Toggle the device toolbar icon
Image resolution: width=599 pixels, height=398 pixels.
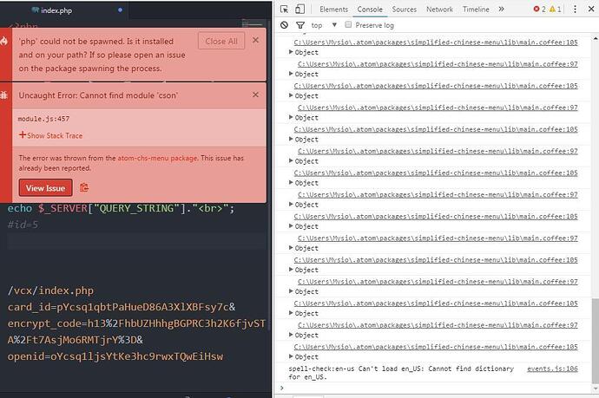(x=300, y=10)
